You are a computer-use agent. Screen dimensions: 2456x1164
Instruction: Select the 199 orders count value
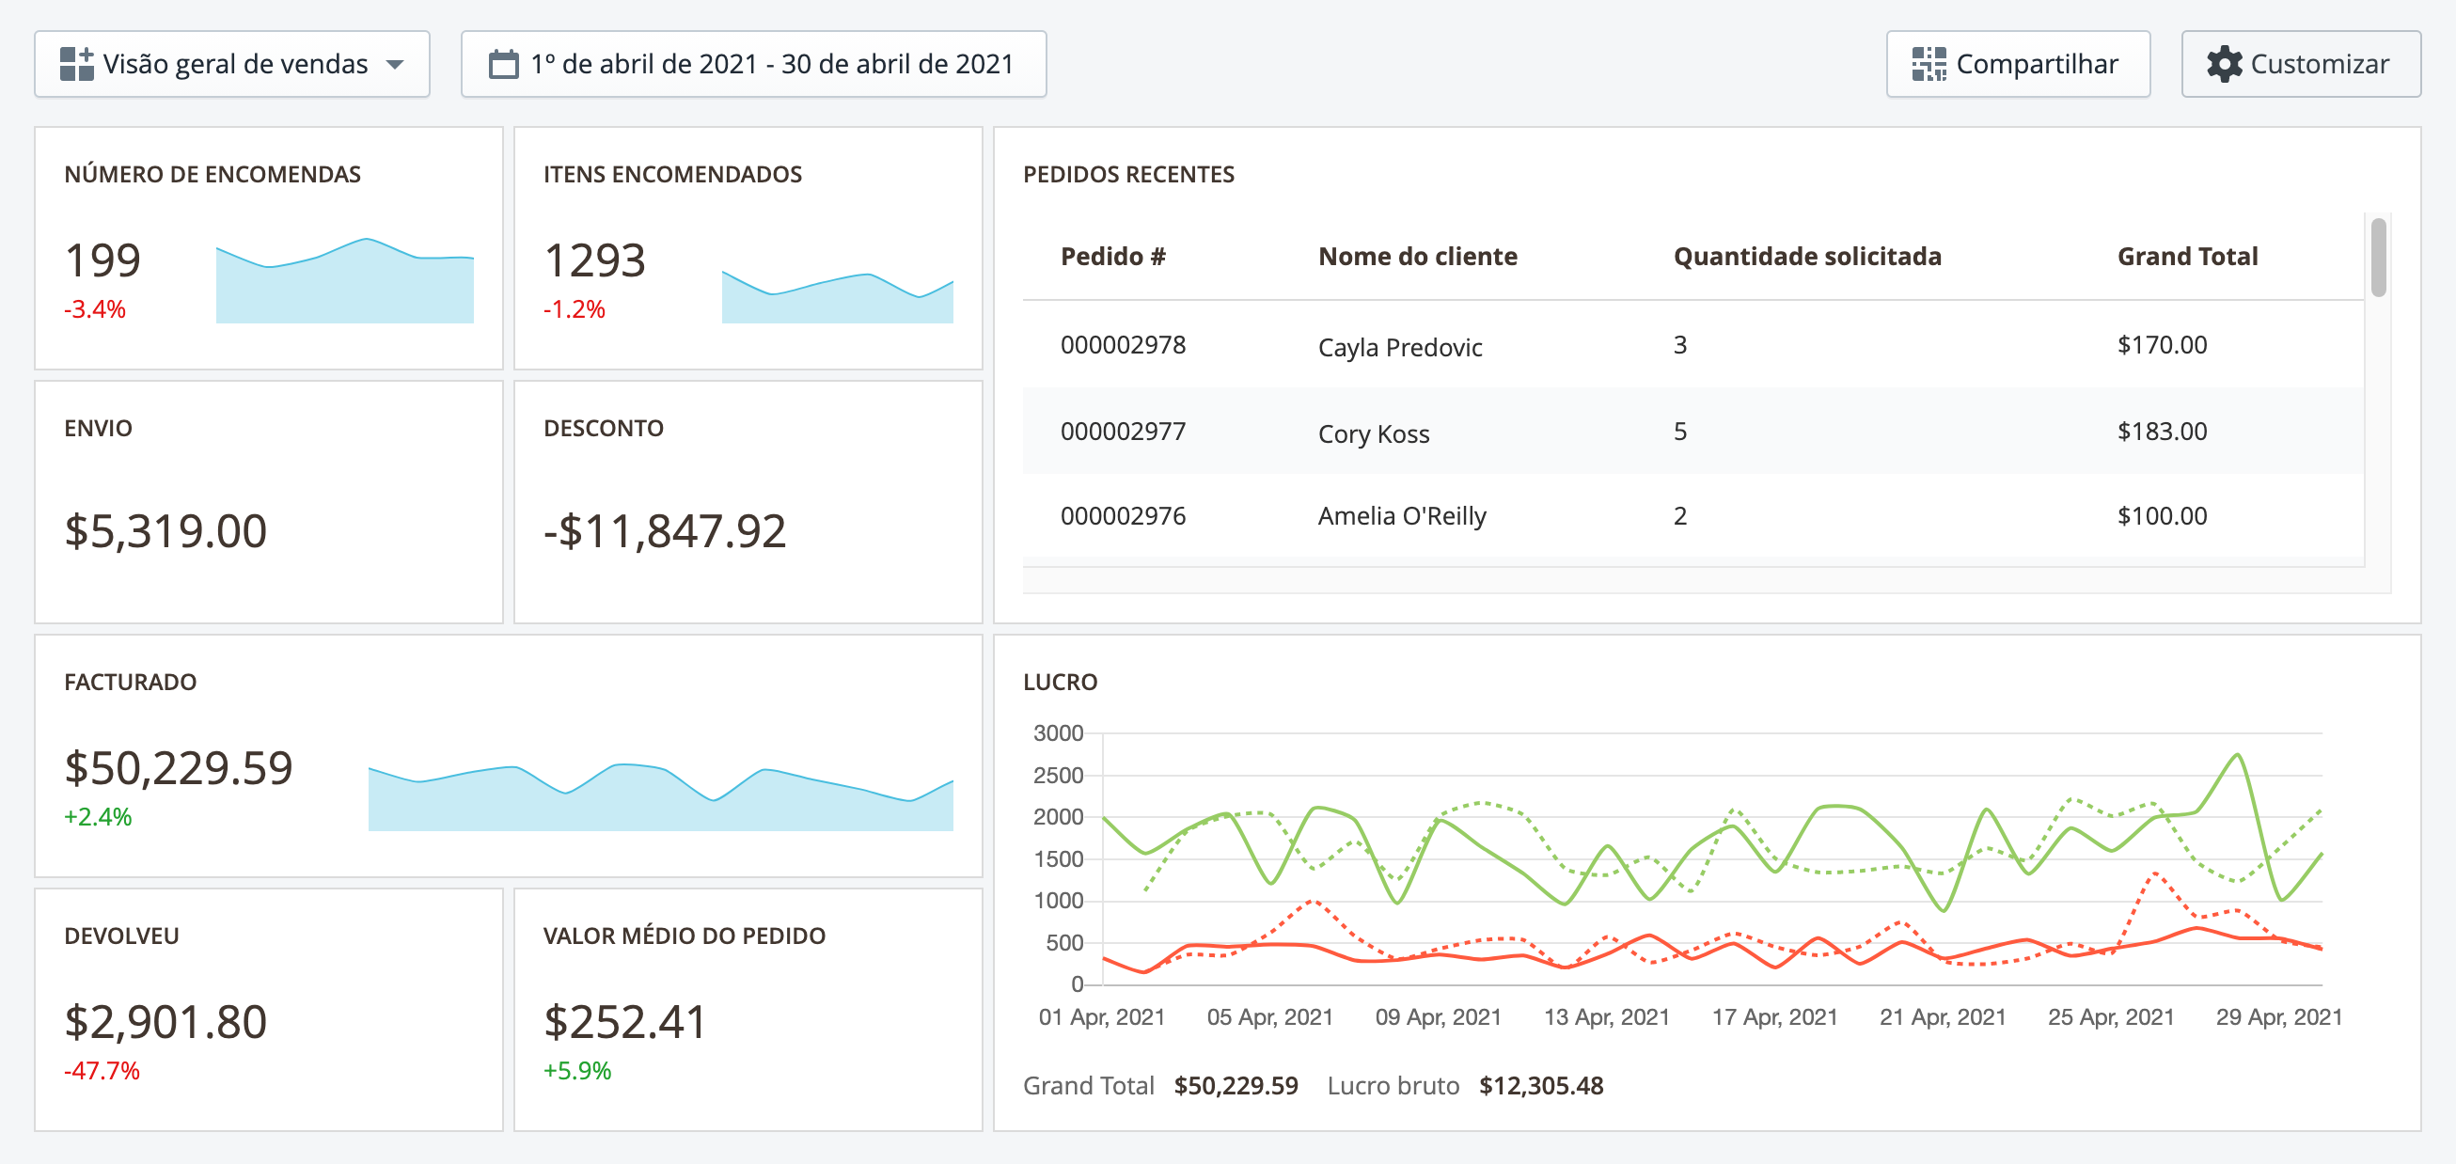point(103,260)
